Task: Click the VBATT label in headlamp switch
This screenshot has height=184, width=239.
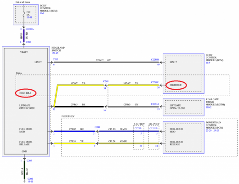Action: coord(24,52)
